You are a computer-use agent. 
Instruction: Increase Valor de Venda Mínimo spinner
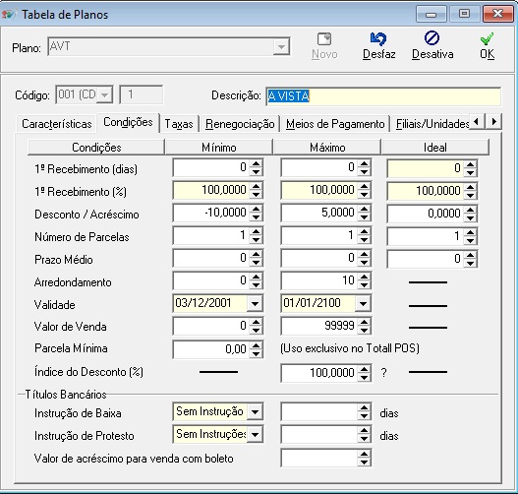click(x=256, y=322)
